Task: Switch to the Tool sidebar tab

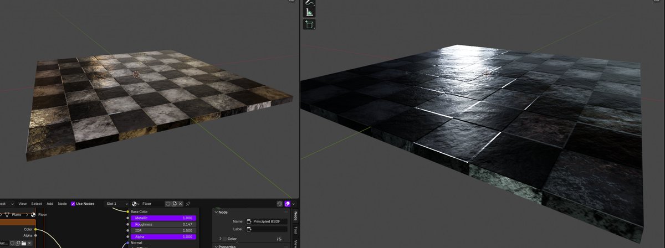Action: (295, 230)
